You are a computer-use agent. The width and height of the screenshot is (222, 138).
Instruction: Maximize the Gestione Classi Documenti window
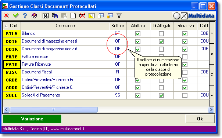click(203, 6)
